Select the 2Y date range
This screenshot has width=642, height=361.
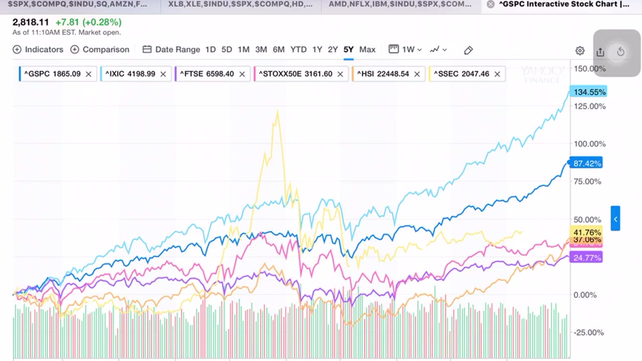click(x=333, y=50)
